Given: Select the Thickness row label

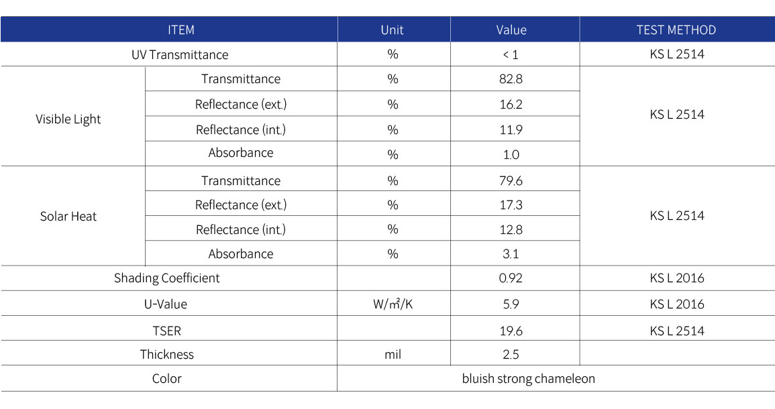Looking at the screenshot, I should [x=166, y=355].
